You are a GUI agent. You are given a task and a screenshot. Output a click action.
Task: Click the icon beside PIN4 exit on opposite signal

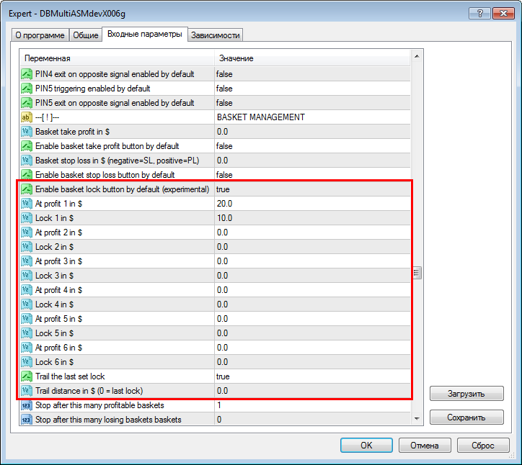pyautogui.click(x=27, y=74)
